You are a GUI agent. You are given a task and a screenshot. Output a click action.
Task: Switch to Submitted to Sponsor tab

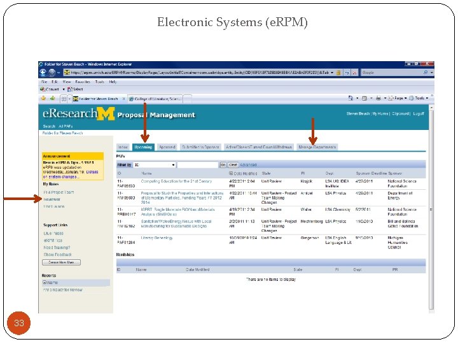[x=200, y=147]
